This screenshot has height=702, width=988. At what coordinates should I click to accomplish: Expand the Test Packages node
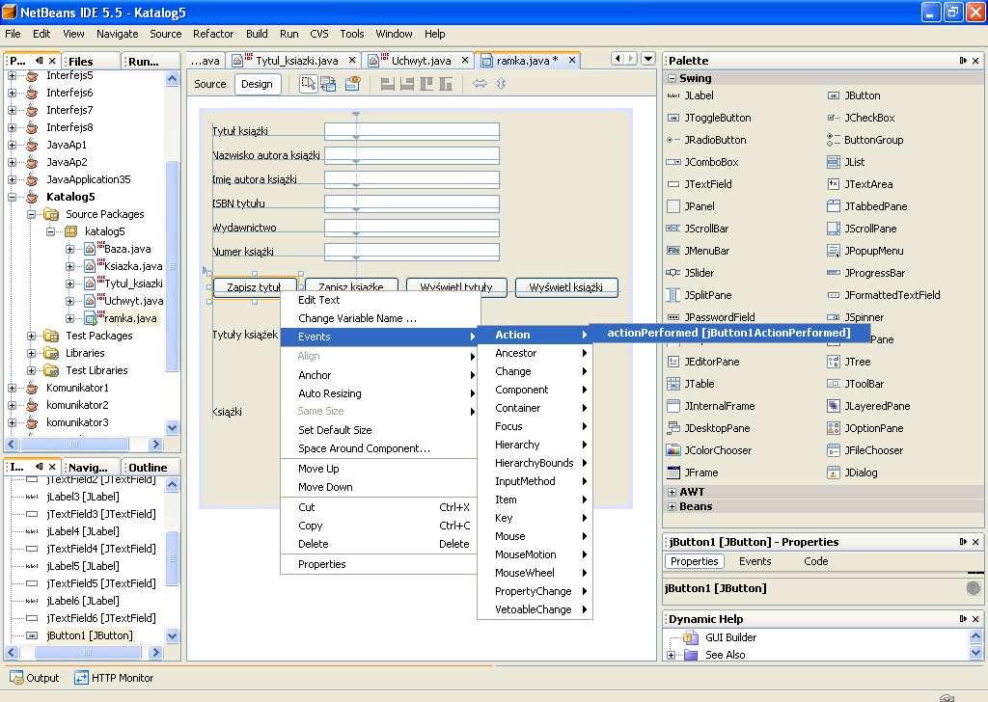click(x=32, y=337)
